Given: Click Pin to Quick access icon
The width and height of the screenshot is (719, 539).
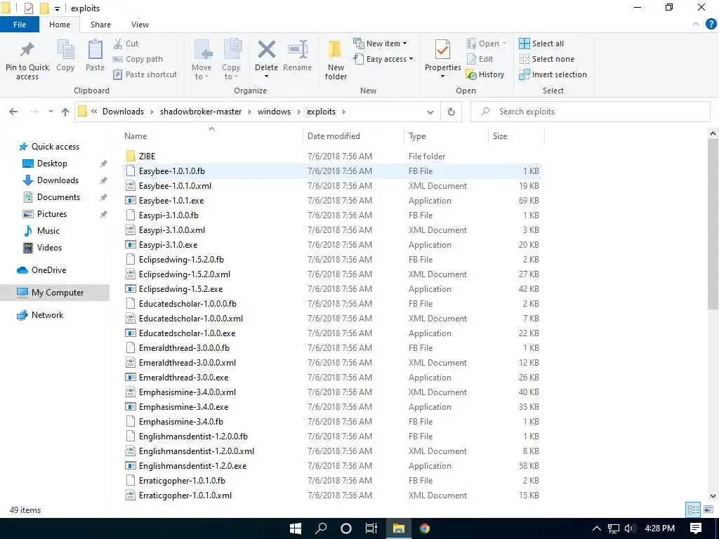Looking at the screenshot, I should [27, 51].
